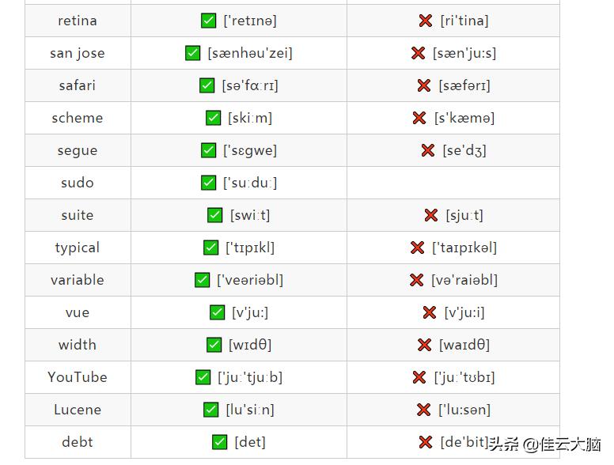Click the green check icon in the Lucene row
The width and height of the screenshot is (614, 465).
coord(210,410)
